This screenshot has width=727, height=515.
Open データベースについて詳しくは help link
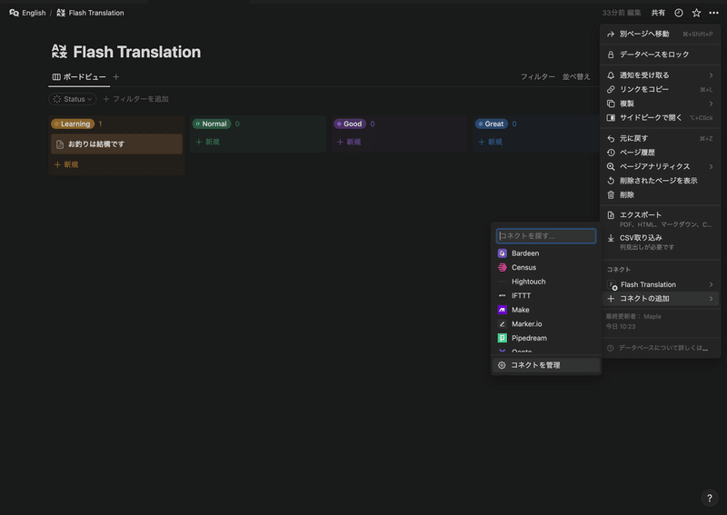pyautogui.click(x=661, y=348)
